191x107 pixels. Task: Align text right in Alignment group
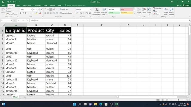(50, 13)
